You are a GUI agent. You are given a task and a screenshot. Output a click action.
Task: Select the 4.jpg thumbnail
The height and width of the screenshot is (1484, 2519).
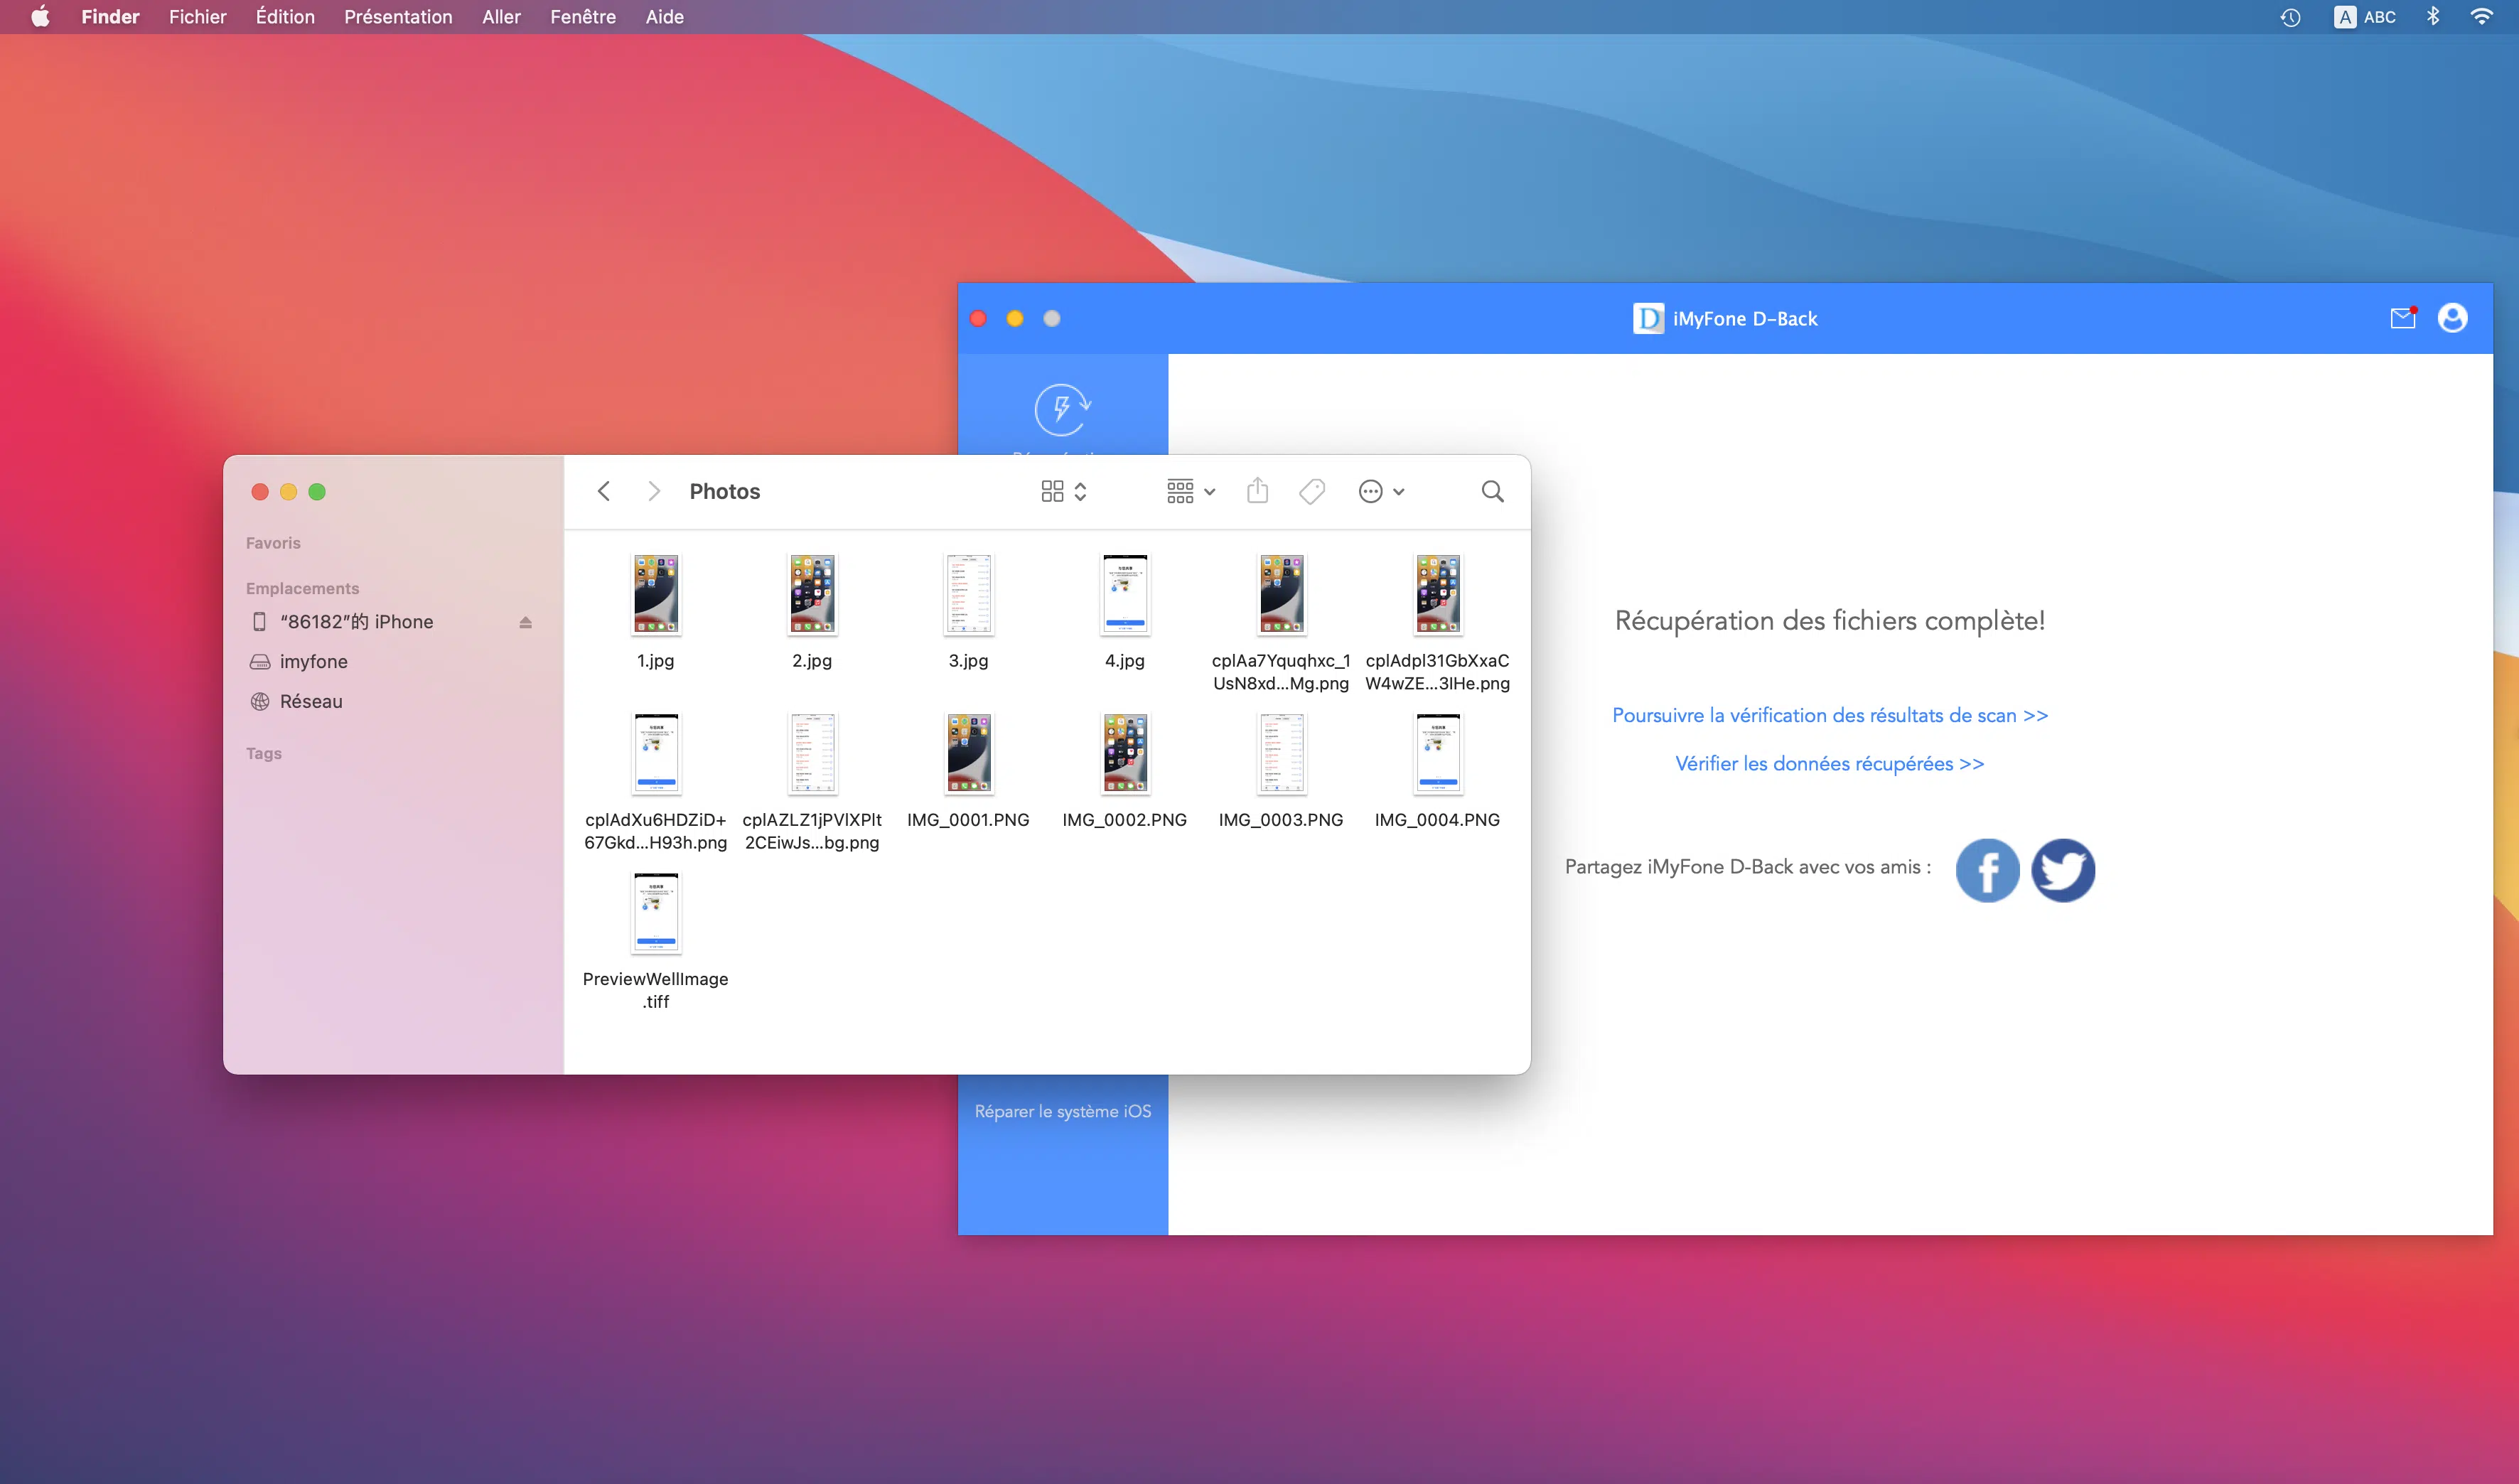[x=1125, y=594]
